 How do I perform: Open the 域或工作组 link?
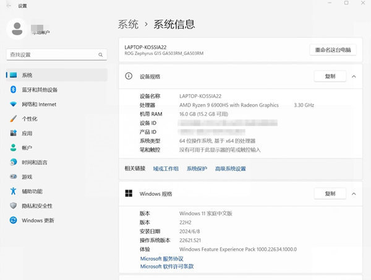pos(166,168)
